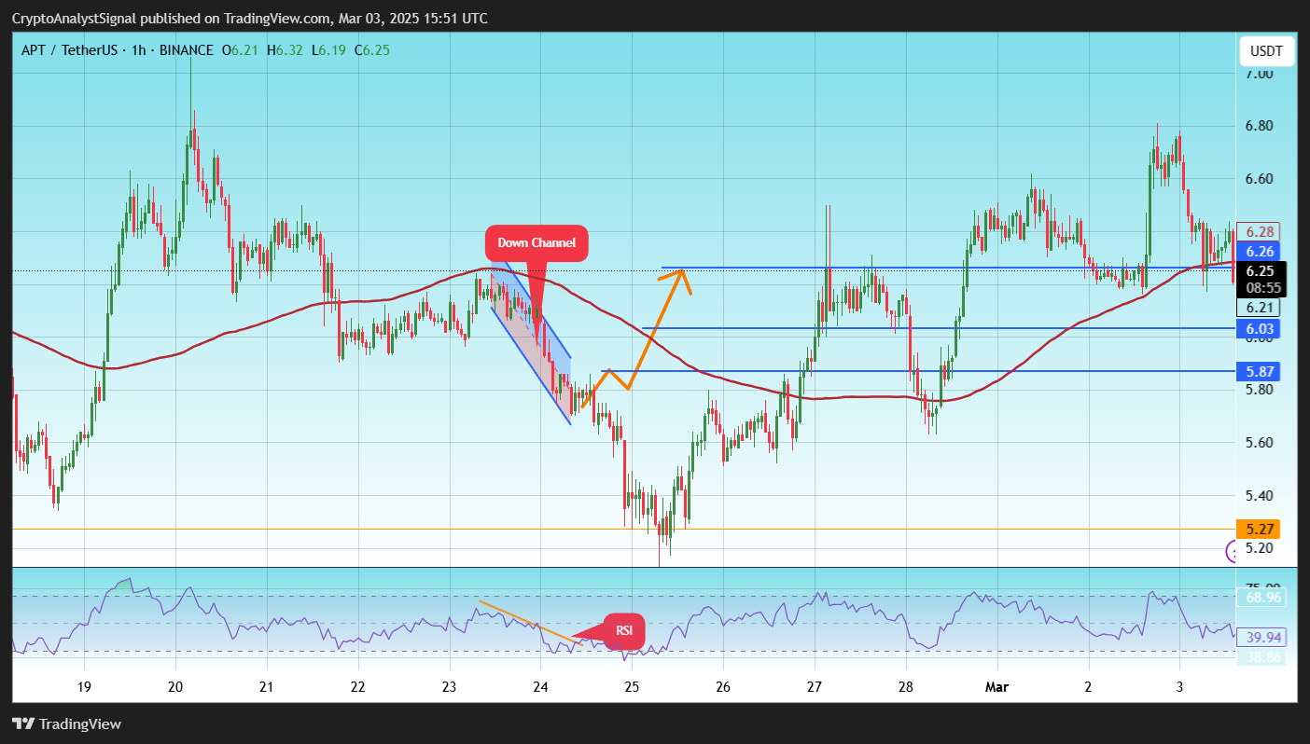Click date 25 on the time axis
This screenshot has width=1310, height=744.
[632, 687]
